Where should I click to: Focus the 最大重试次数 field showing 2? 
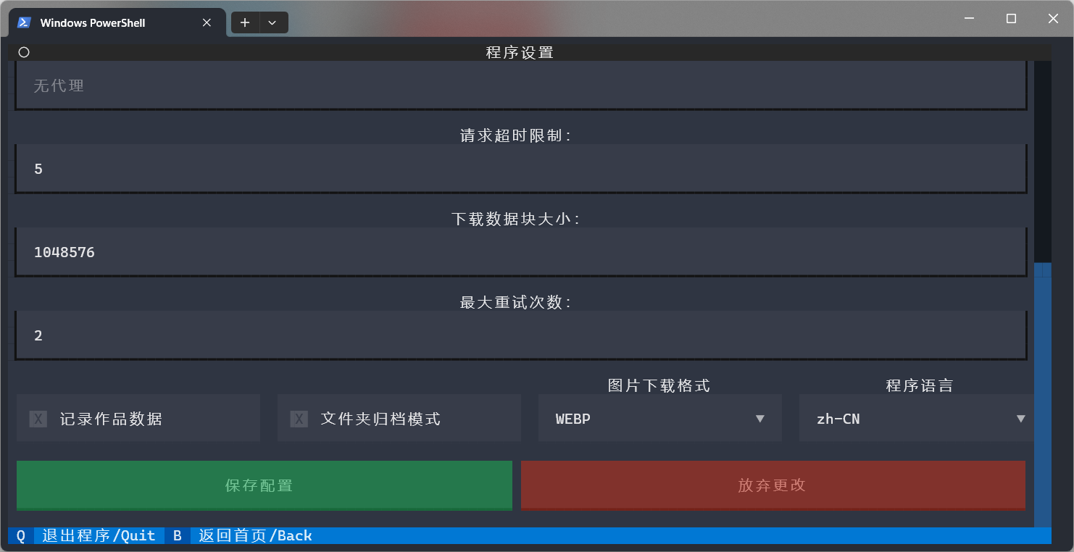(521, 335)
